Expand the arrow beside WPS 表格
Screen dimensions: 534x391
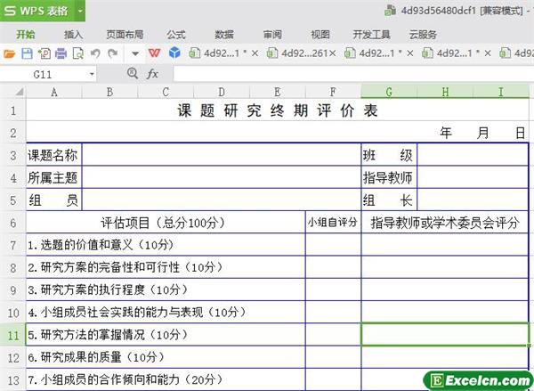(80, 11)
